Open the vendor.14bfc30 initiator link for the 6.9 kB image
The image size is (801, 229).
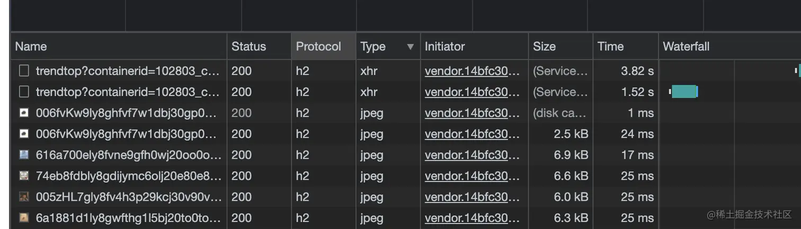[472, 155]
